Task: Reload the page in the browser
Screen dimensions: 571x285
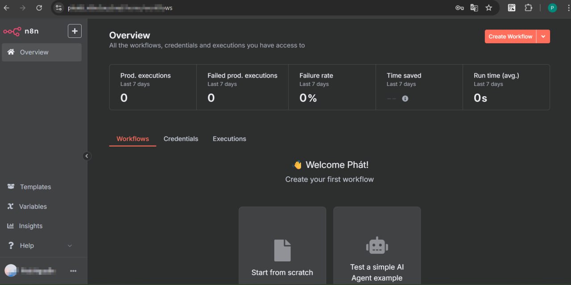Action: click(x=39, y=8)
